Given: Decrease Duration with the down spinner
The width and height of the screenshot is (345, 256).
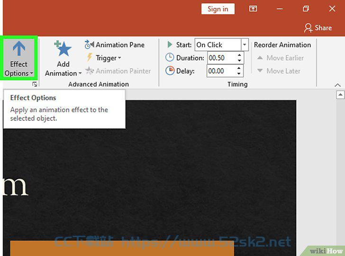Looking at the screenshot, I should coord(239,61).
